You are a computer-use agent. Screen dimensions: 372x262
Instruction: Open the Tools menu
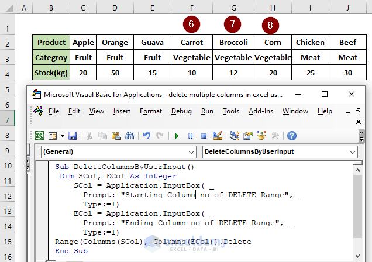tap(231, 111)
